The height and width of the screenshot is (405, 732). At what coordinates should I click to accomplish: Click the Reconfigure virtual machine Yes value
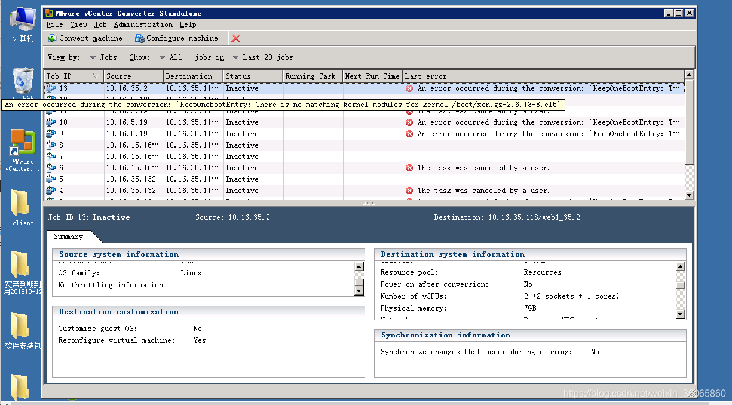pyautogui.click(x=200, y=340)
